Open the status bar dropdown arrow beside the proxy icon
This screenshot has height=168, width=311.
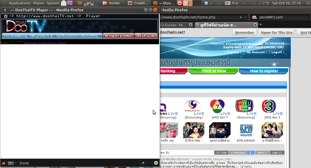[15, 163]
